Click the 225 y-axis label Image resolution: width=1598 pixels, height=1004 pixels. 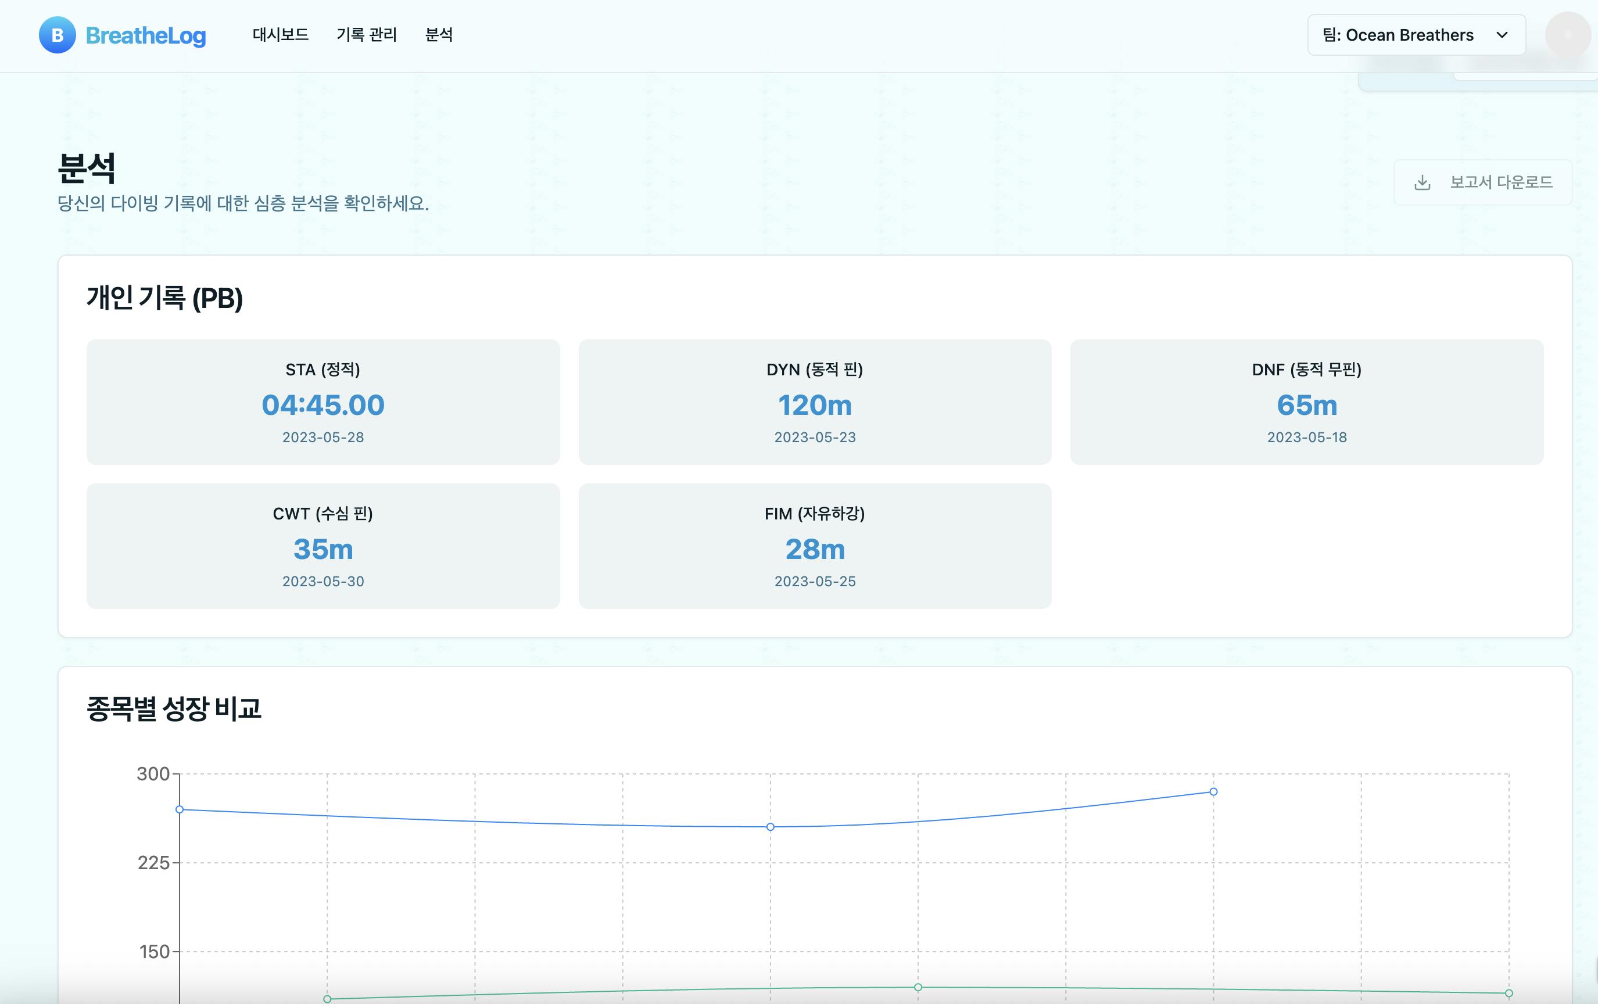pyautogui.click(x=154, y=863)
